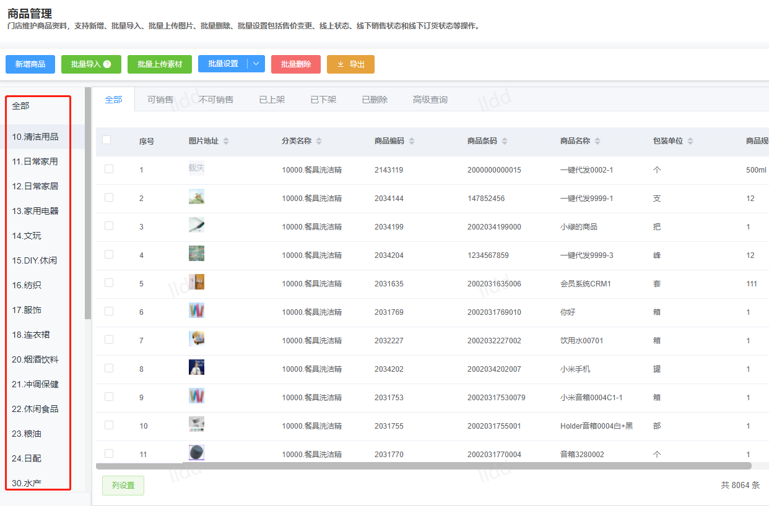Sort by 商品名称 column sort icon
This screenshot has width=769, height=506.
point(597,141)
